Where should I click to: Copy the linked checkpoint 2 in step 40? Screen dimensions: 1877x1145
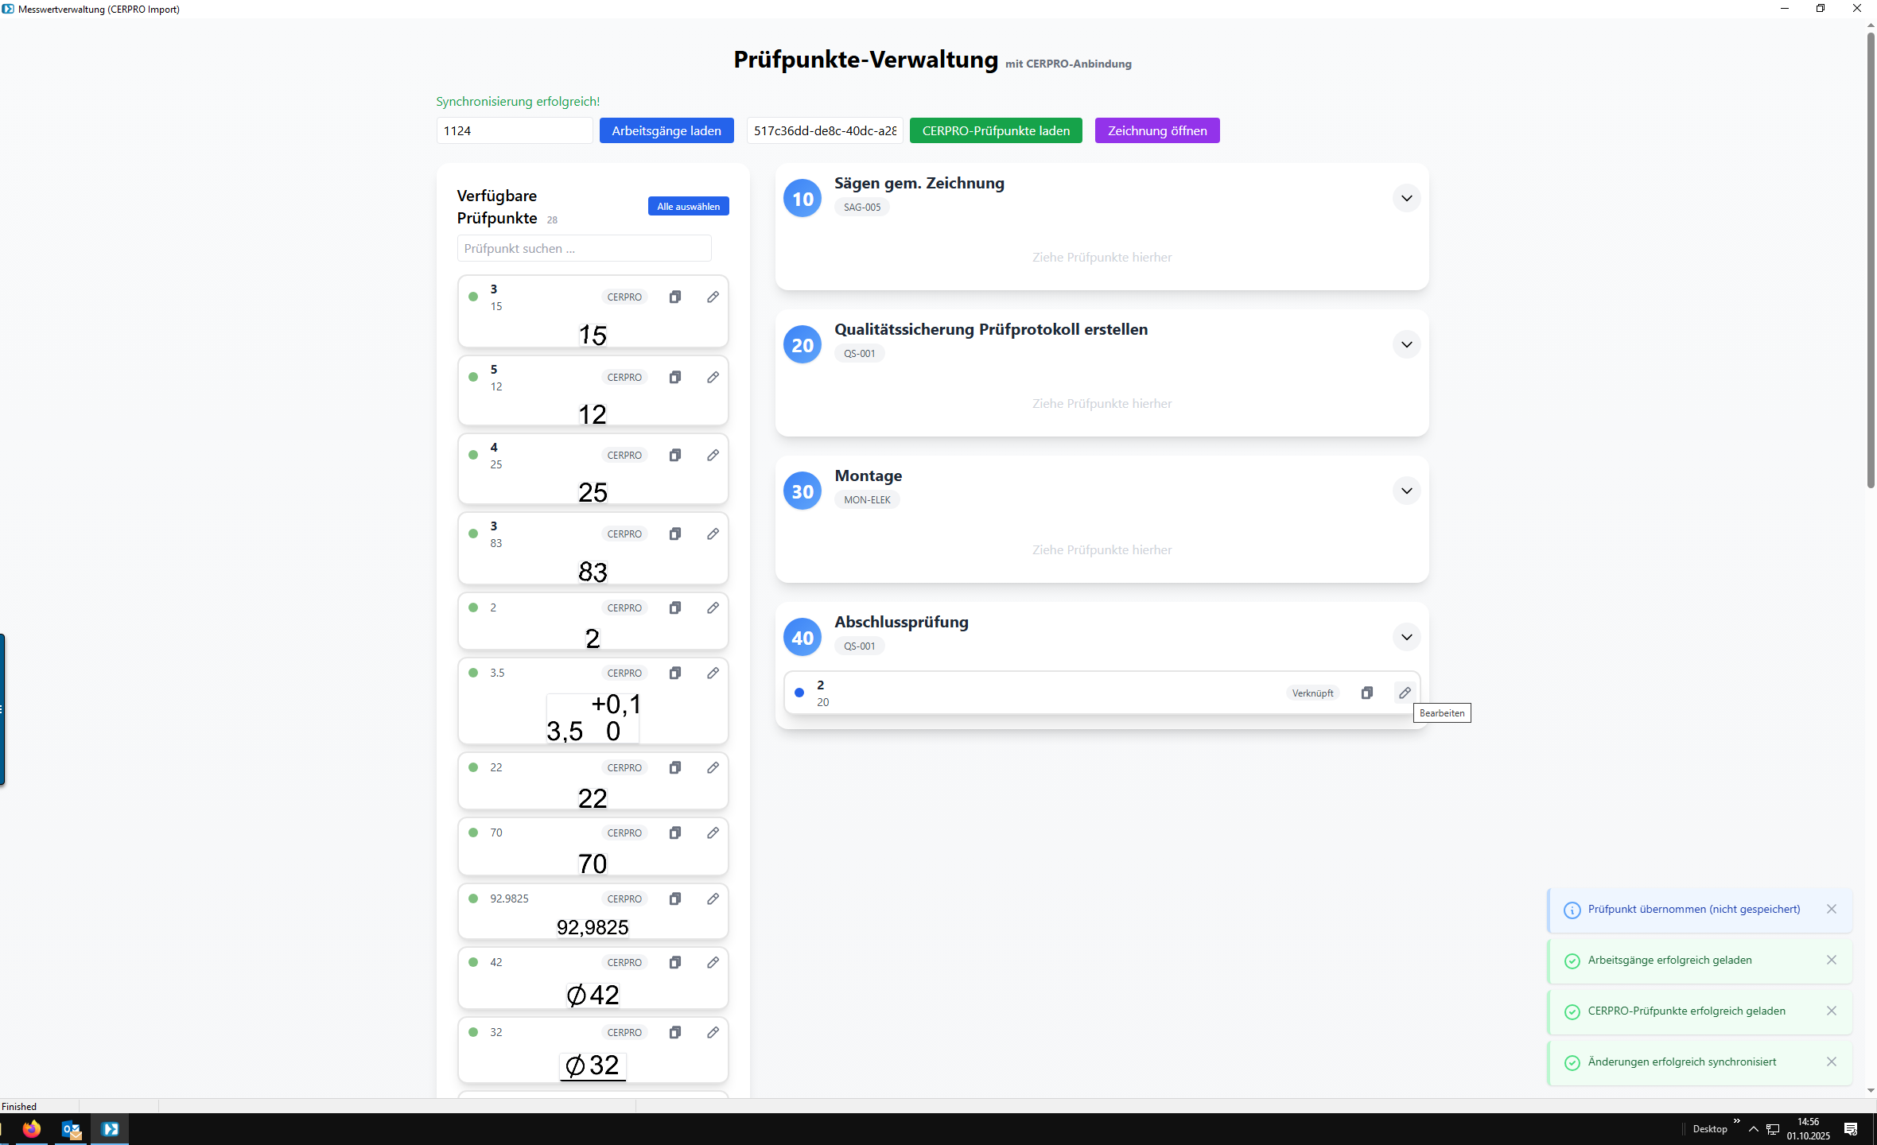pos(1366,693)
